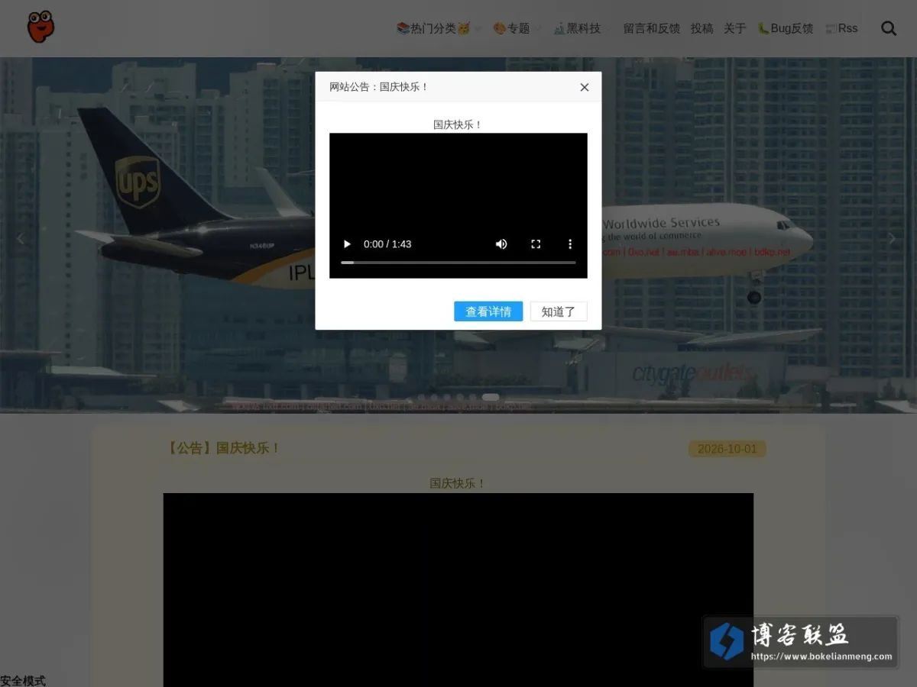Open the 关于 page
Screen dimensions: 917x687
coord(734,28)
